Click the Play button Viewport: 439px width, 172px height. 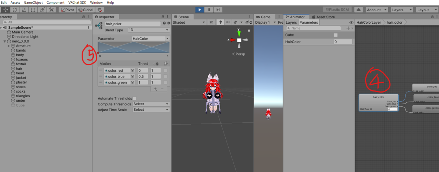click(x=199, y=10)
